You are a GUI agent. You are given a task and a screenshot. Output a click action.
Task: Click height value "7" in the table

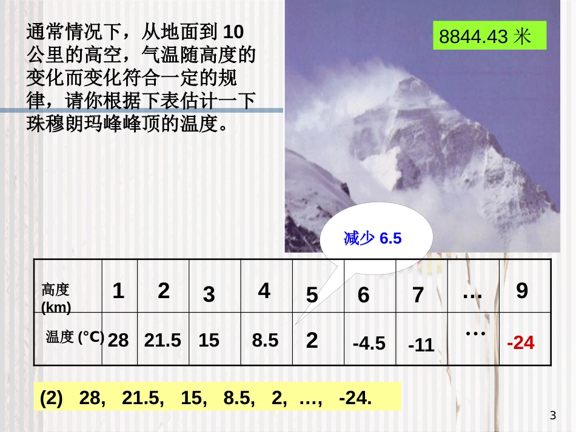418,295
